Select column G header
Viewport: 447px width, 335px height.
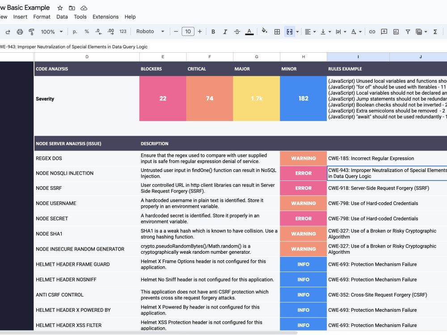pos(257,57)
